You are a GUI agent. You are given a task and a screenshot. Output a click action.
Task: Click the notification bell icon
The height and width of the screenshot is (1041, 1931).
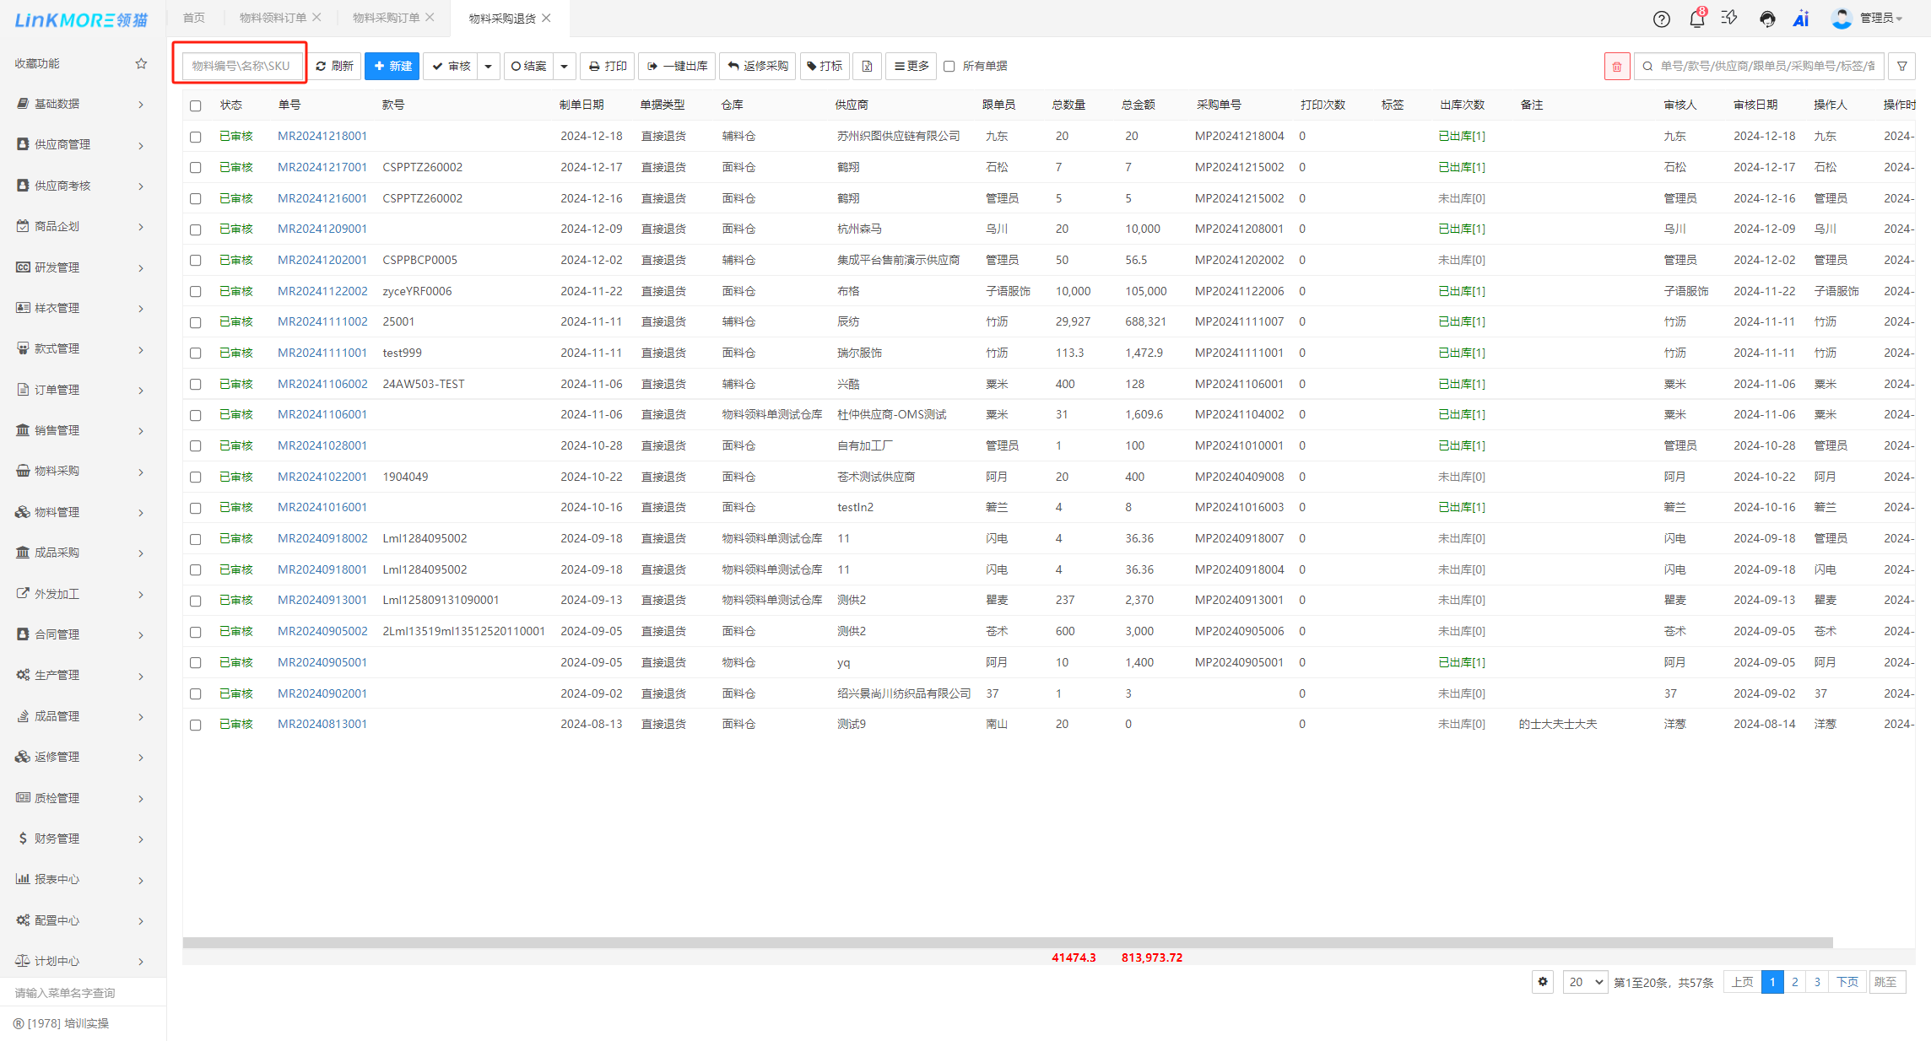1696,19
